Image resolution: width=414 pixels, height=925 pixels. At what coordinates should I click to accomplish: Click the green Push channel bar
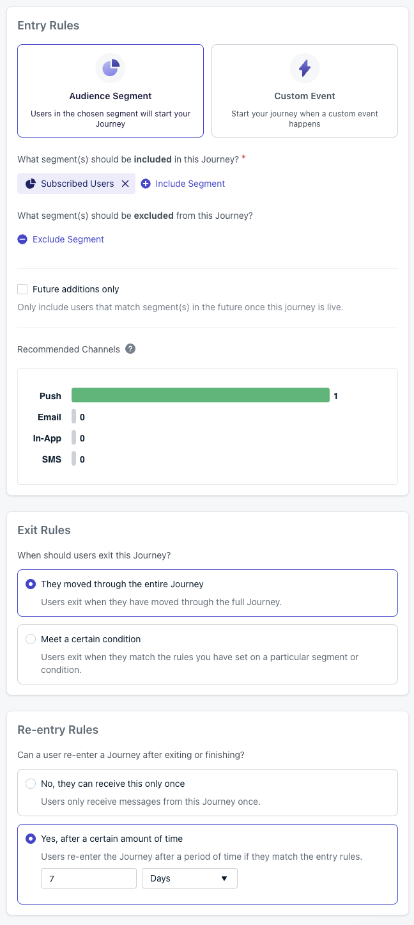point(201,396)
